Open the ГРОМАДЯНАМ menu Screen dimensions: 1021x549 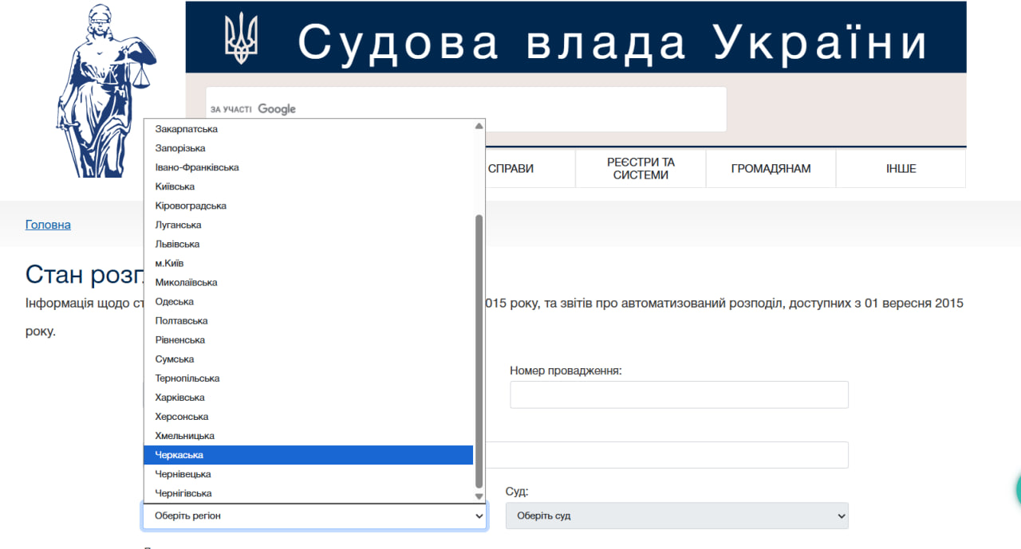(771, 168)
